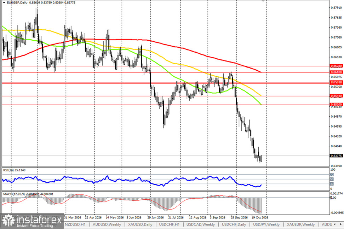Select the 0.86100 horizontal level label
This screenshot has height=229, width=344.
click(336, 72)
